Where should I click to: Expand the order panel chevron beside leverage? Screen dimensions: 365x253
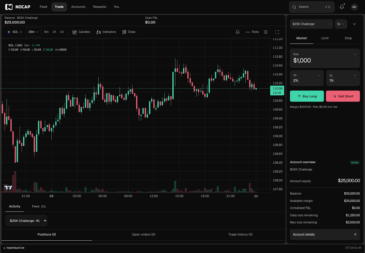[354, 24]
